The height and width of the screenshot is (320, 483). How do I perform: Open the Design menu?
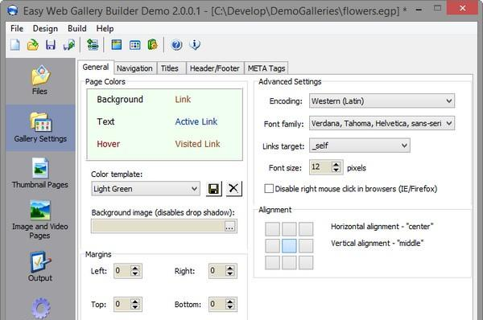coord(45,29)
